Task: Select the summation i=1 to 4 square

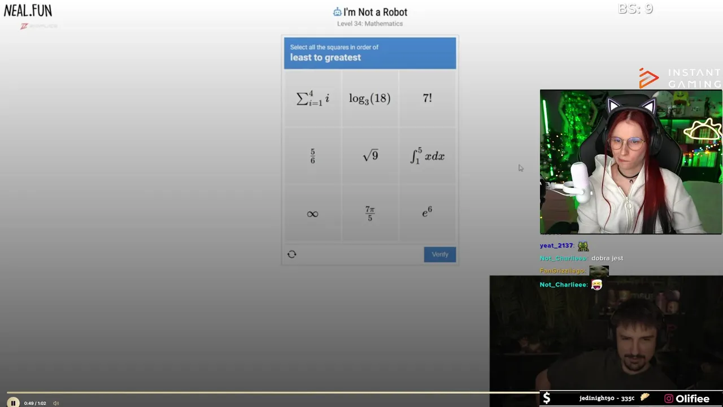Action: (x=313, y=98)
